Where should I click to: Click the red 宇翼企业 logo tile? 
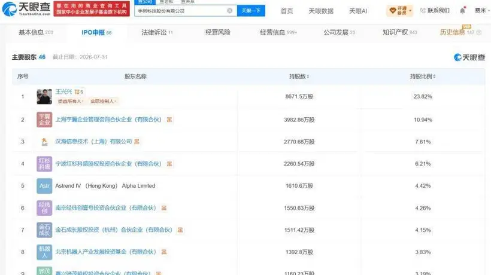click(x=44, y=120)
